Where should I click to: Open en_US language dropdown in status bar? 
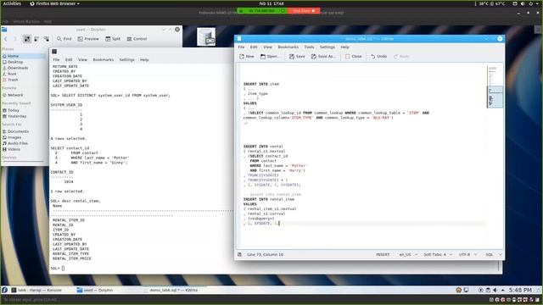click(x=408, y=254)
